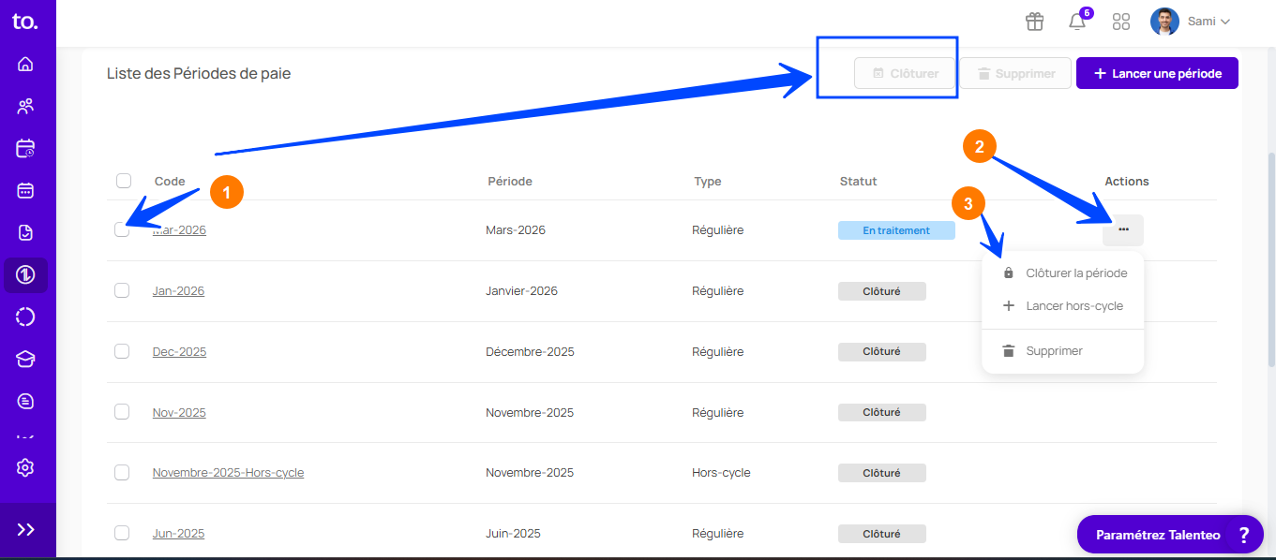Open the employees icon in sidebar

pos(25,106)
